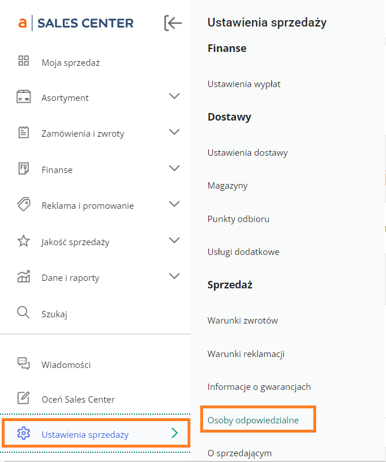This screenshot has width=386, height=462.
Task: Click the Sales Center logo
Action: click(x=76, y=23)
